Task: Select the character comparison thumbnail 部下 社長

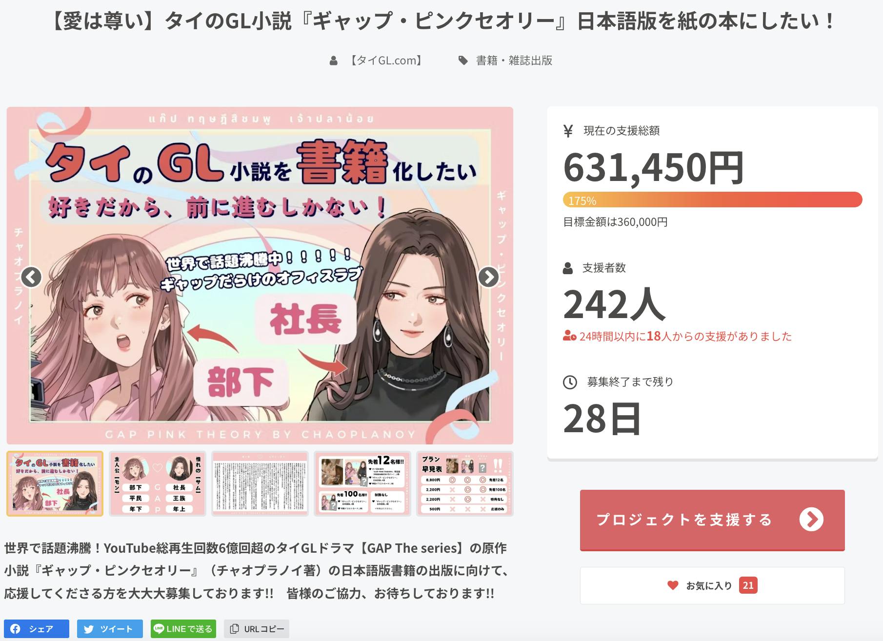Action: click(x=158, y=483)
